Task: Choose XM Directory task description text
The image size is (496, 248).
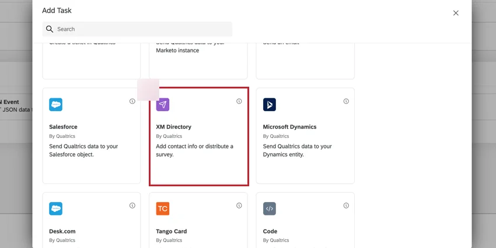Action: coord(194,150)
